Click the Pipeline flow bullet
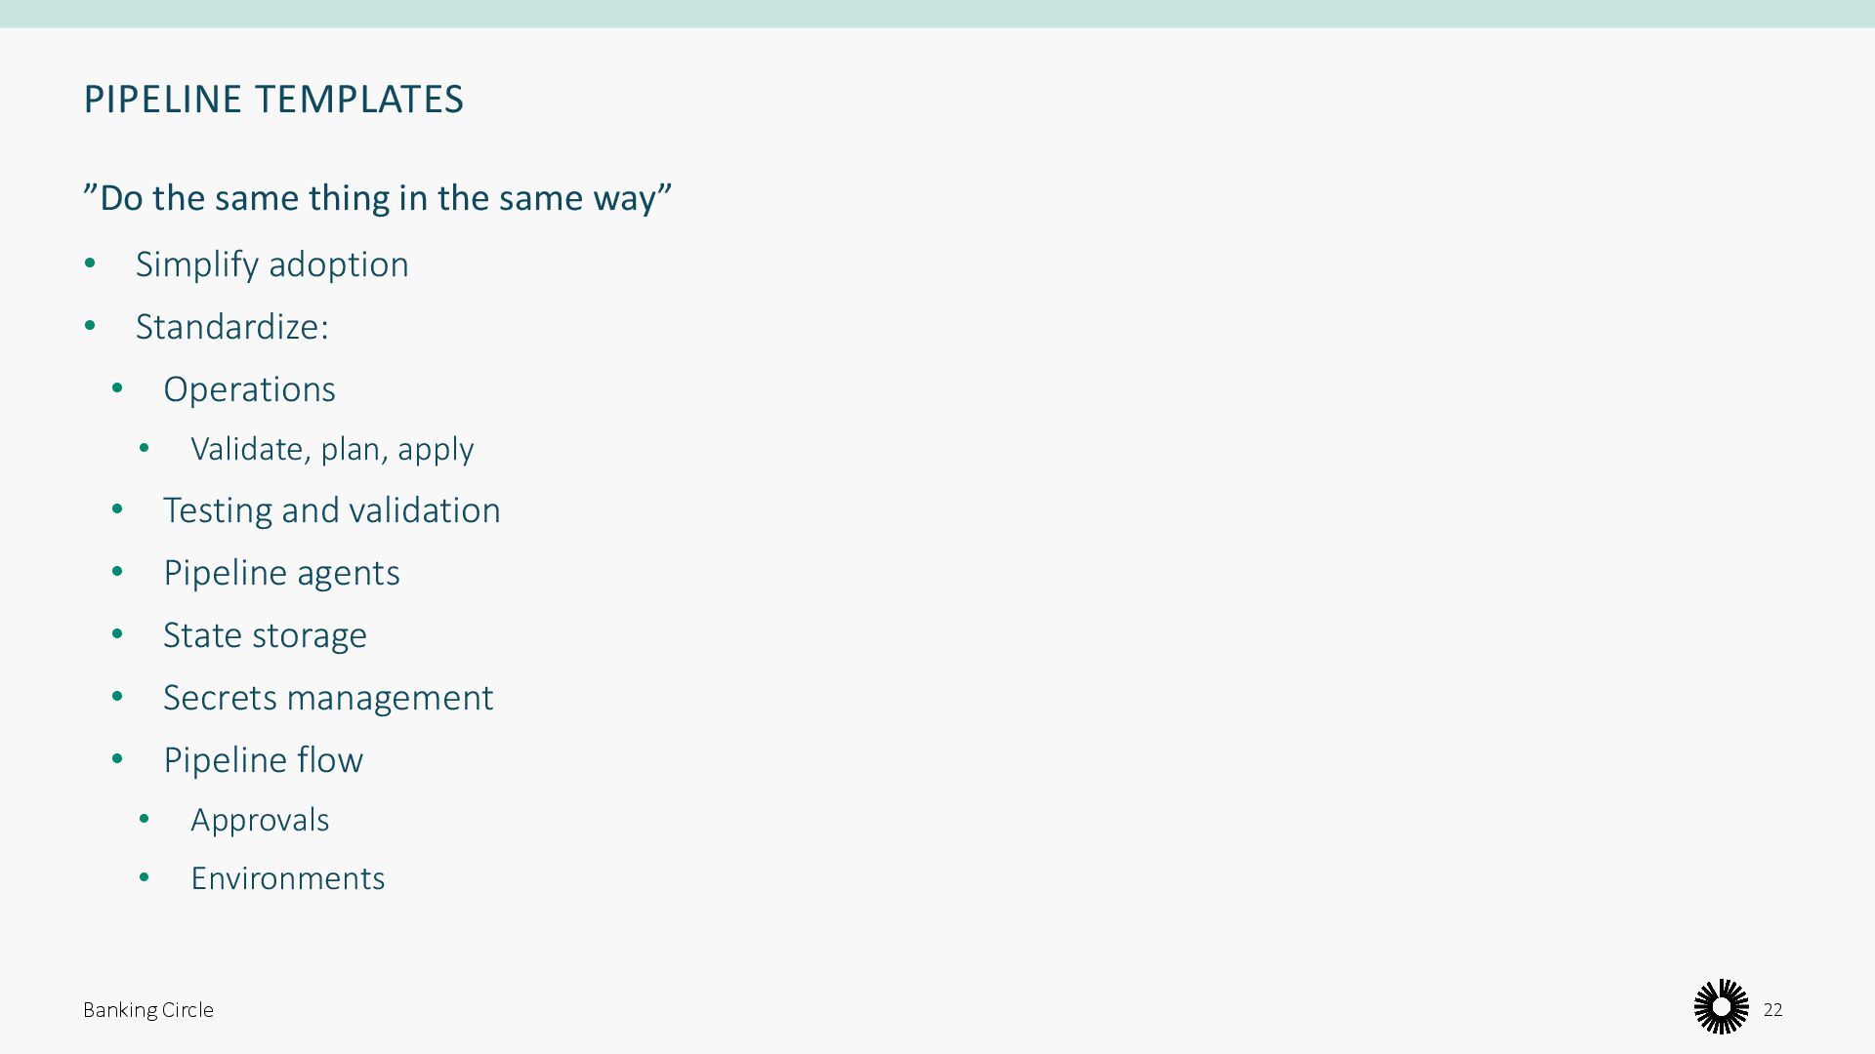Viewport: 1875px width, 1054px height. pos(263,760)
